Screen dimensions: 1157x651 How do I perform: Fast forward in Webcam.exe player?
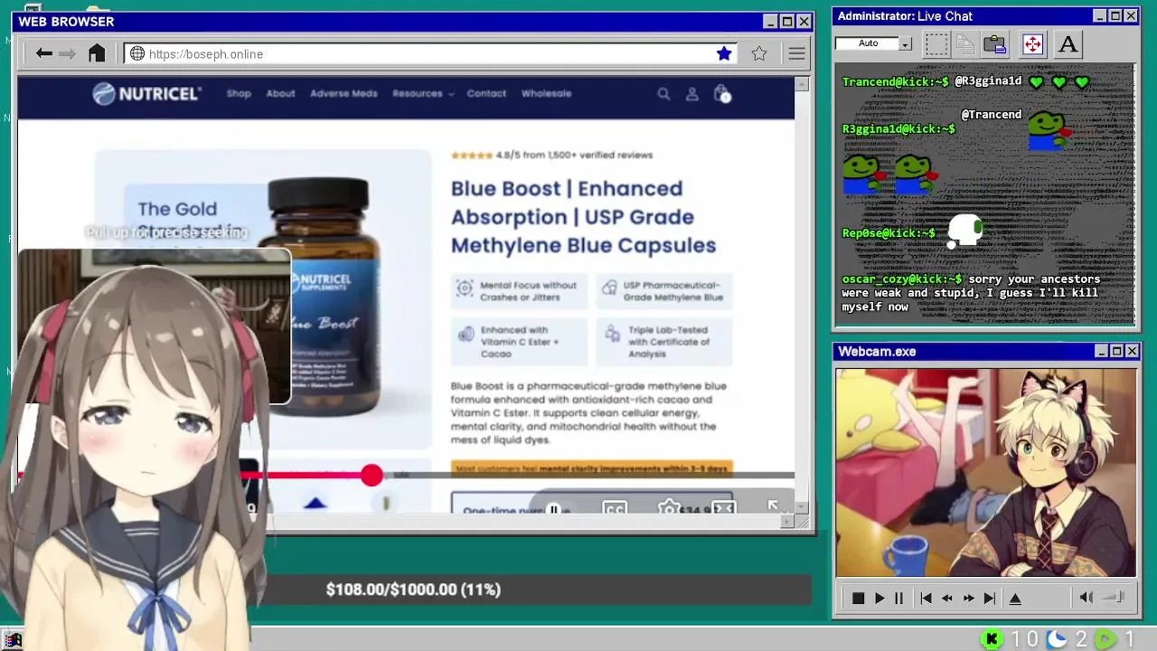pyautogui.click(x=968, y=599)
